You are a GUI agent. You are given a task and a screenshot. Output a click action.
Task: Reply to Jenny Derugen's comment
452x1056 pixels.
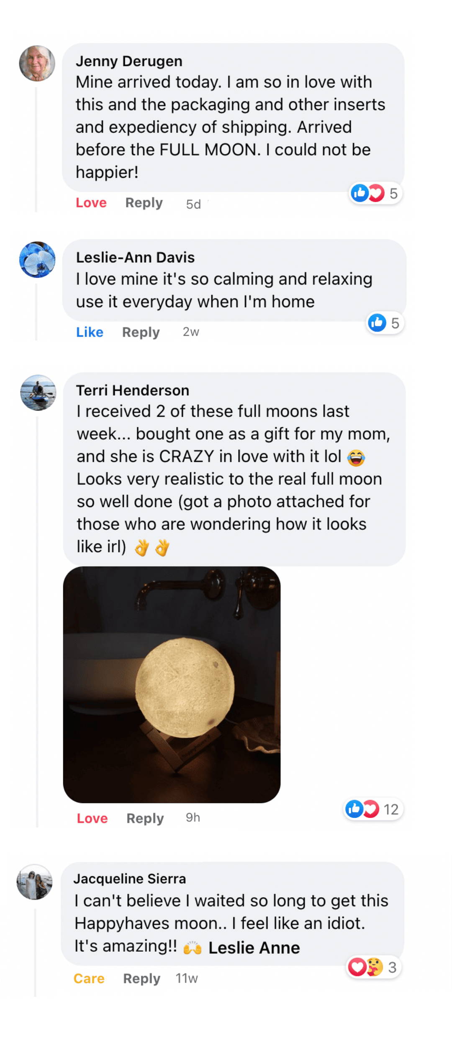click(x=144, y=203)
